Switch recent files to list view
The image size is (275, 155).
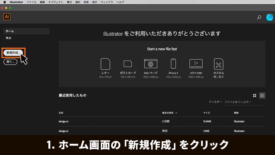[x=262, y=95]
